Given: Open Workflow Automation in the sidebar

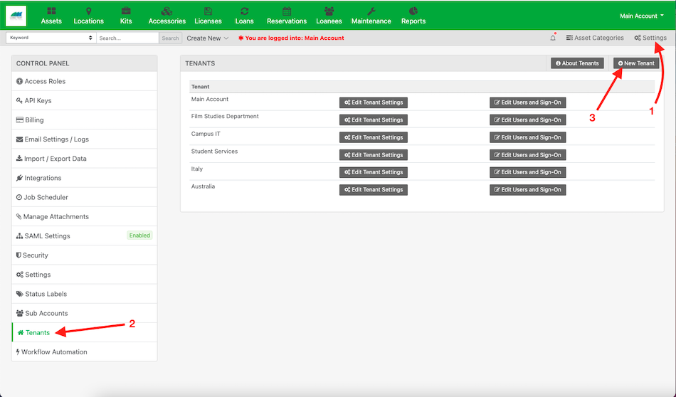Looking at the screenshot, I should click(x=54, y=352).
